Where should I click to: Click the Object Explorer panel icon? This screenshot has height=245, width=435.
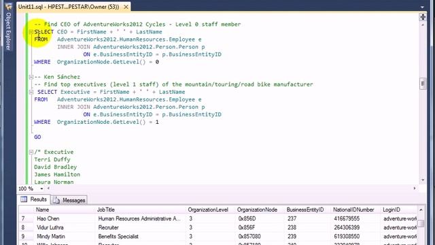coord(8,6)
